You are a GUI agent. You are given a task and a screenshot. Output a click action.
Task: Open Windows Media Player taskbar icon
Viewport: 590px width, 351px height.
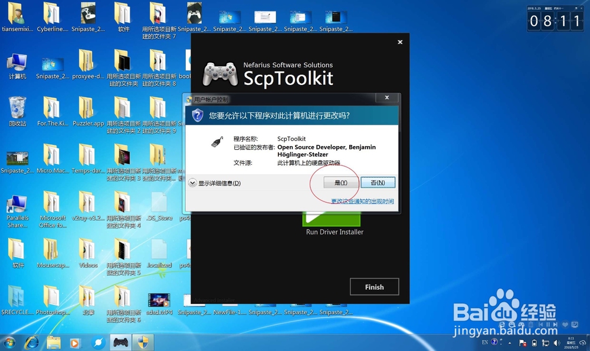(74, 343)
